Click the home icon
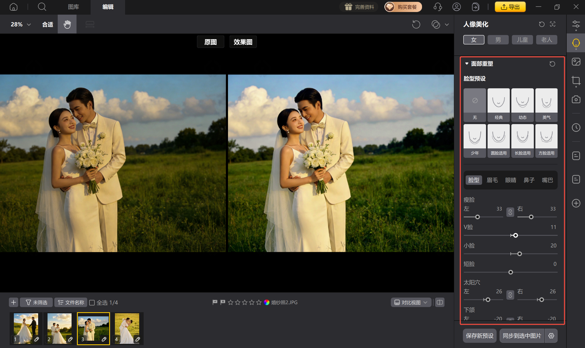This screenshot has height=348, width=585. pyautogui.click(x=14, y=7)
